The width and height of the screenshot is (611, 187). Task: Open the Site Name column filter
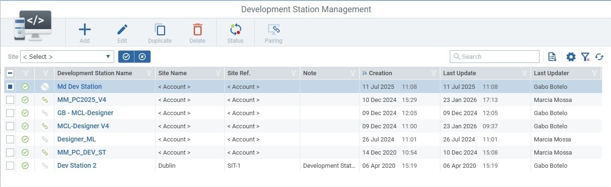click(218, 73)
